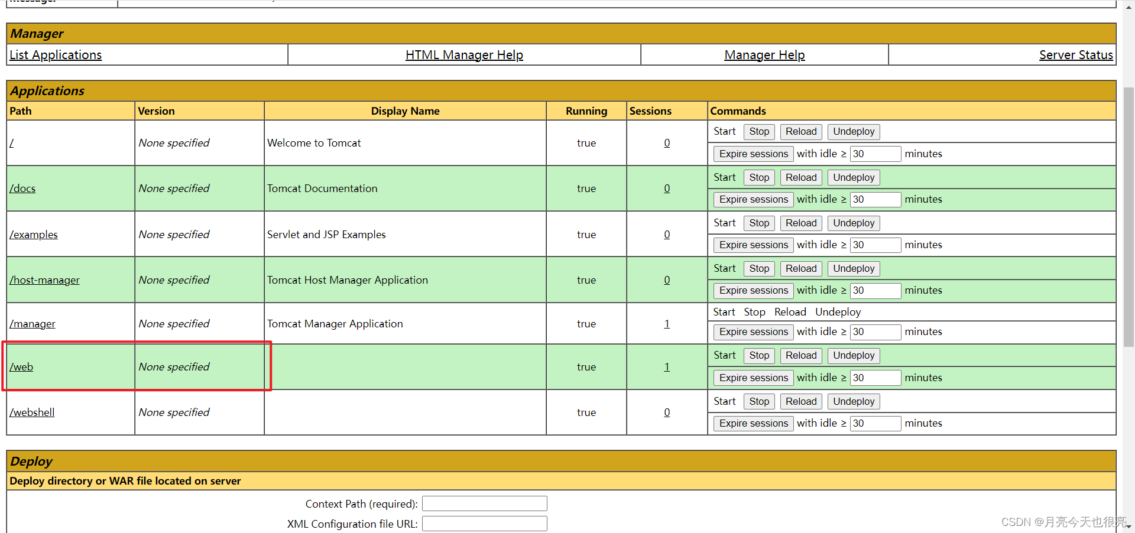
Task: Open the /host-manager application link
Action: click(44, 280)
